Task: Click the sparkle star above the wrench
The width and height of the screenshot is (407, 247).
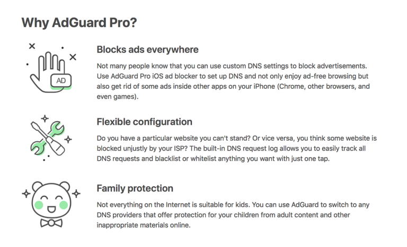Action: tap(45, 118)
